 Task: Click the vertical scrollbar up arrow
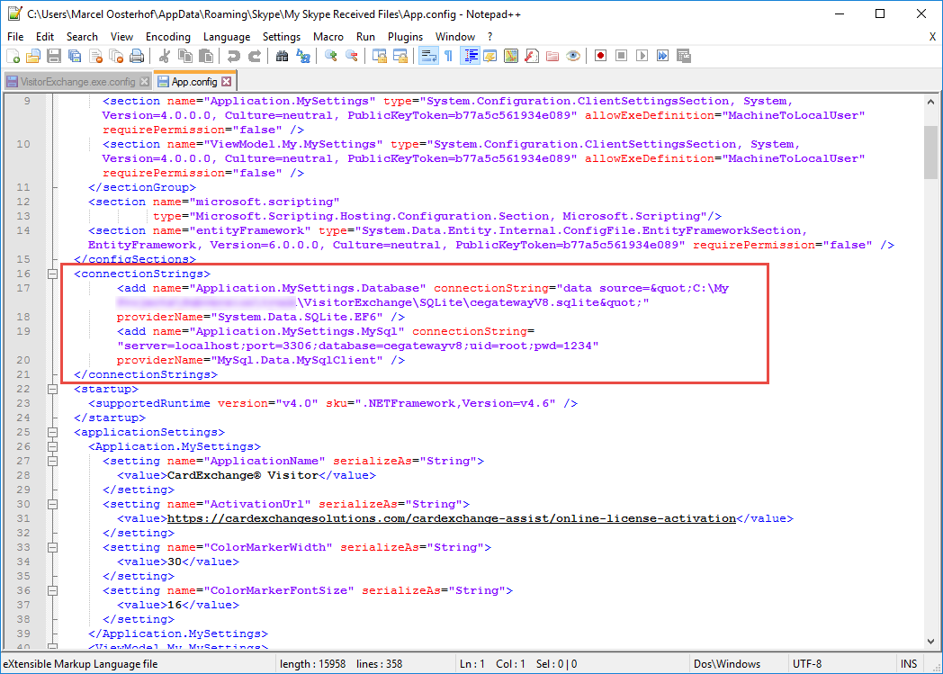tap(930, 103)
